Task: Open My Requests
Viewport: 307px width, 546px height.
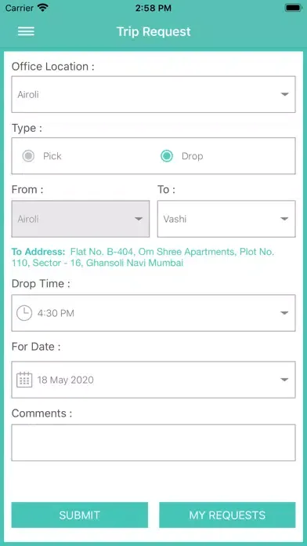Action: (x=227, y=515)
